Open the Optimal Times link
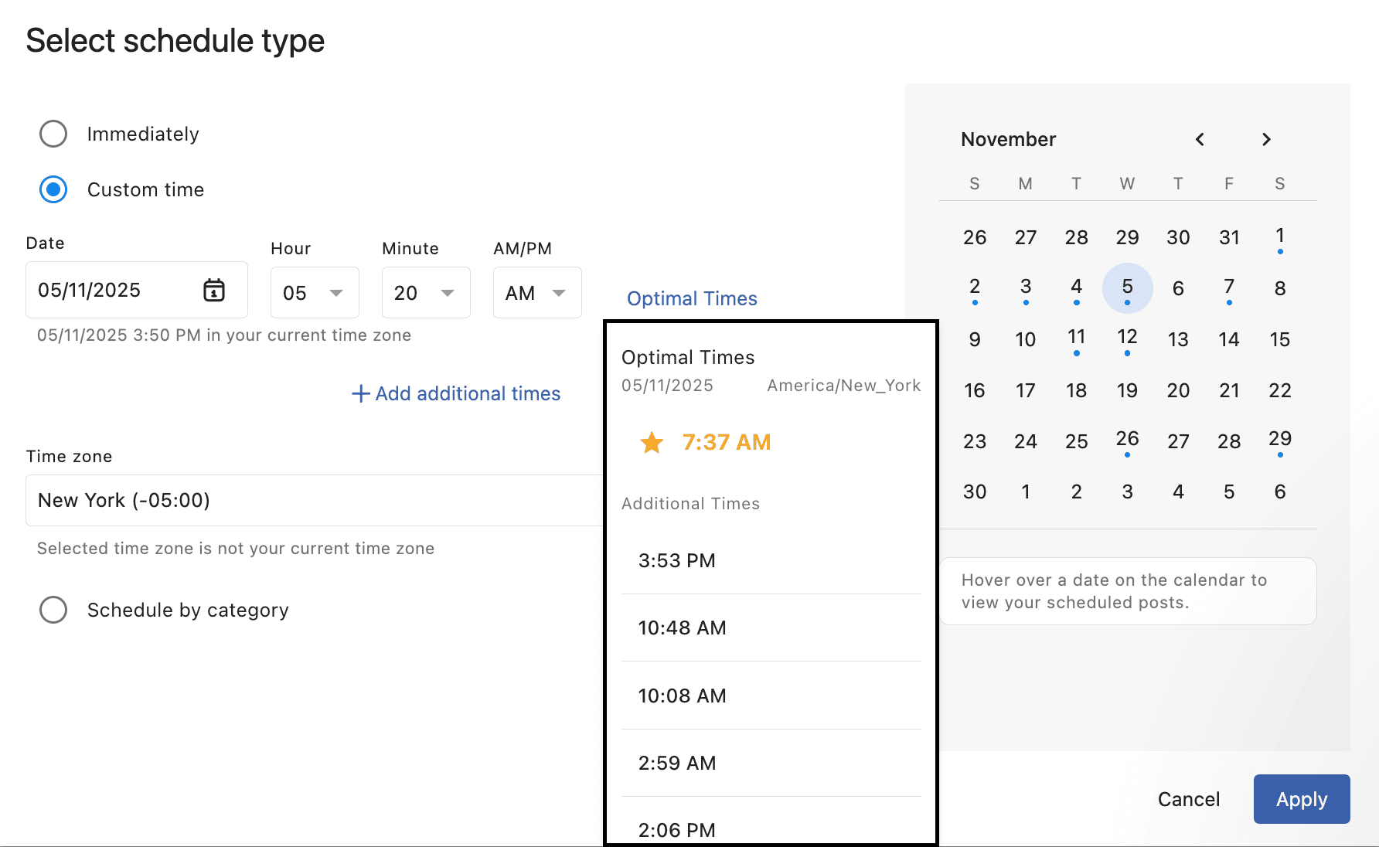 click(x=692, y=298)
